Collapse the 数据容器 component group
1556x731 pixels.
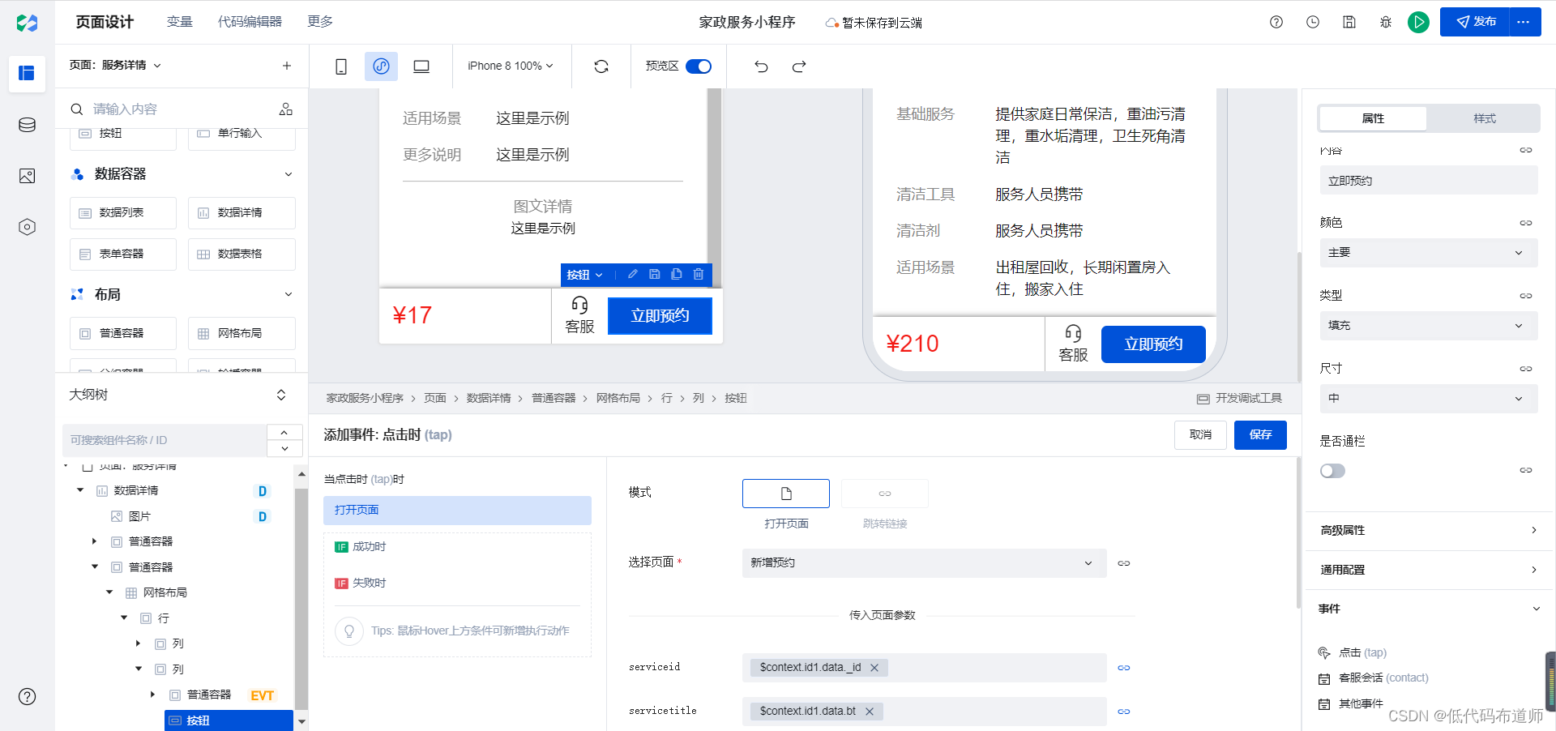[289, 174]
